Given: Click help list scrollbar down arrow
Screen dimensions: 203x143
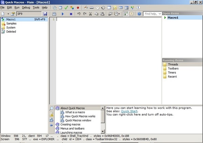Looking at the screenshot, I should 103,131.
